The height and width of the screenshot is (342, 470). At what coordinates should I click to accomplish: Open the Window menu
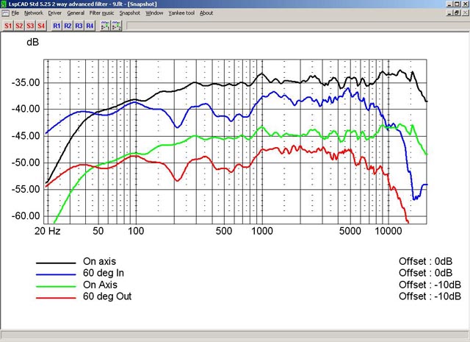(x=154, y=13)
